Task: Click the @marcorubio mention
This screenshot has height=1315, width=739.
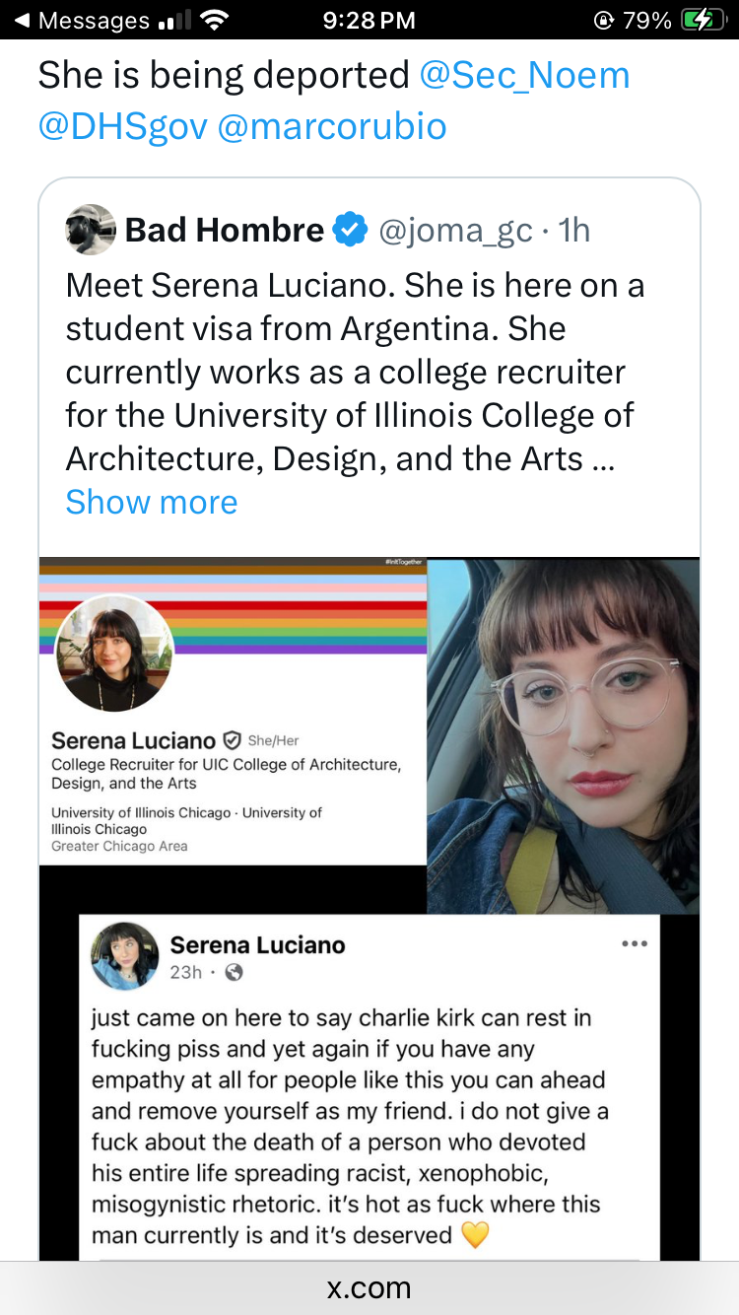Action: point(331,126)
